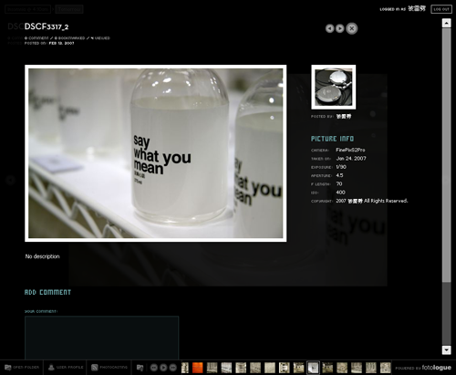Click the vertical scrollbar thumb
456x375 pixels.
pyautogui.click(x=446, y=155)
